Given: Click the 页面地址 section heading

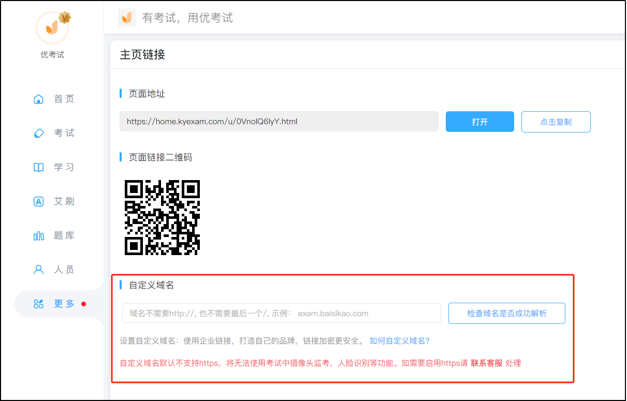Looking at the screenshot, I should 147,94.
